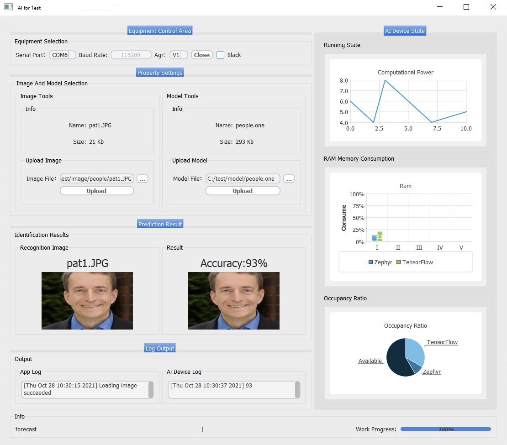507x445 pixels.
Task: Click the AI for Test app icon
Action: click(8, 7)
